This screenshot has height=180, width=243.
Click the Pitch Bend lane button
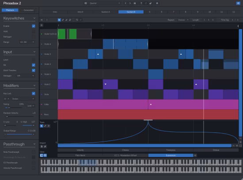coord(80,155)
